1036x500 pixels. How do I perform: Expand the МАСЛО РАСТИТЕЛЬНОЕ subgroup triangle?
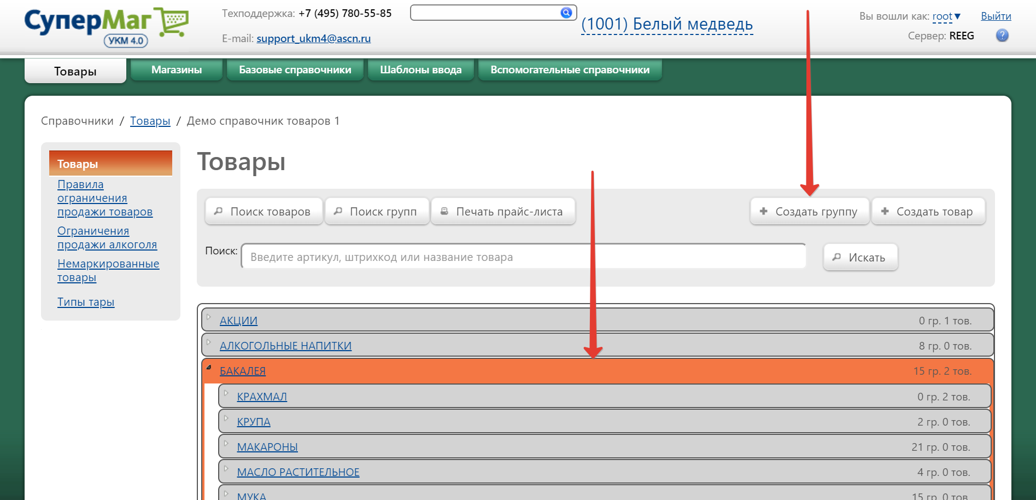(x=226, y=468)
